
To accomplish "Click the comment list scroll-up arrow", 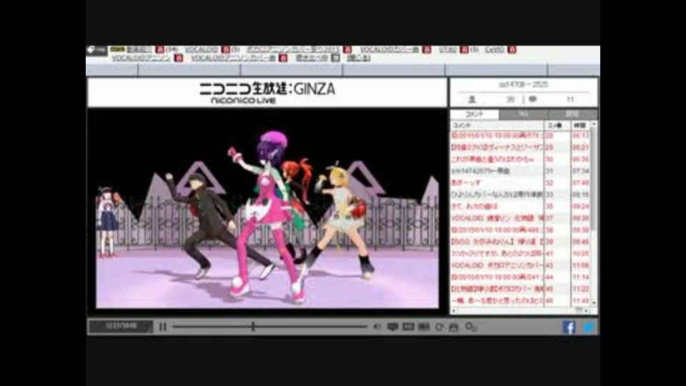I will [594, 124].
